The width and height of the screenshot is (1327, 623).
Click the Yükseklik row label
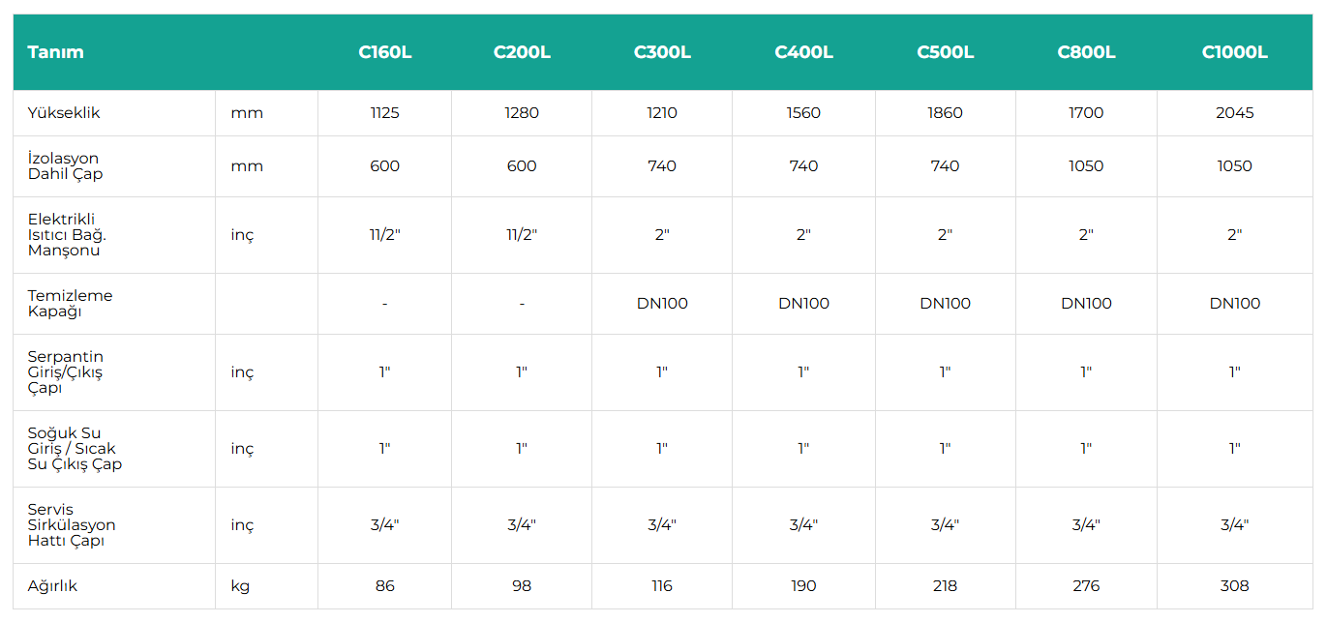64,113
